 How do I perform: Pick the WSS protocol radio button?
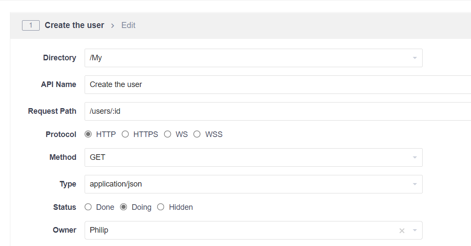[x=197, y=134]
